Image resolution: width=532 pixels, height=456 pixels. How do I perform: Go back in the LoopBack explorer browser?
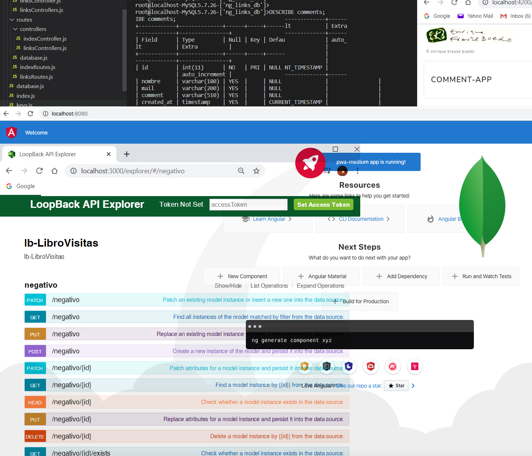click(9, 171)
